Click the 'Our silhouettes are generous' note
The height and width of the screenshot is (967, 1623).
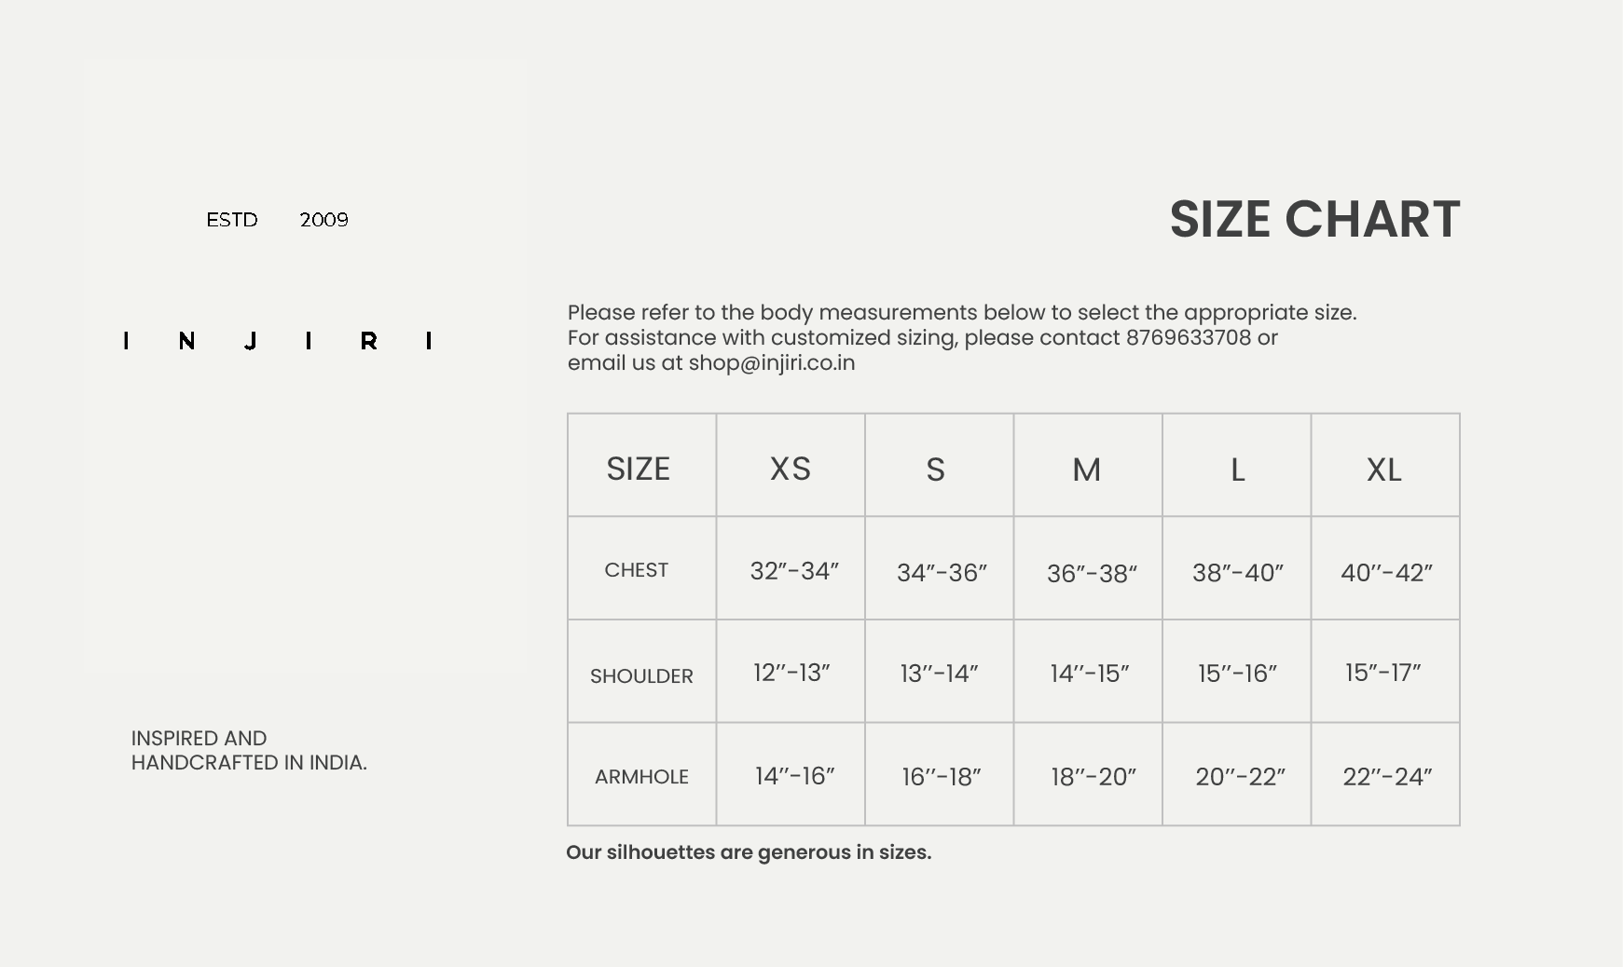pyautogui.click(x=749, y=852)
